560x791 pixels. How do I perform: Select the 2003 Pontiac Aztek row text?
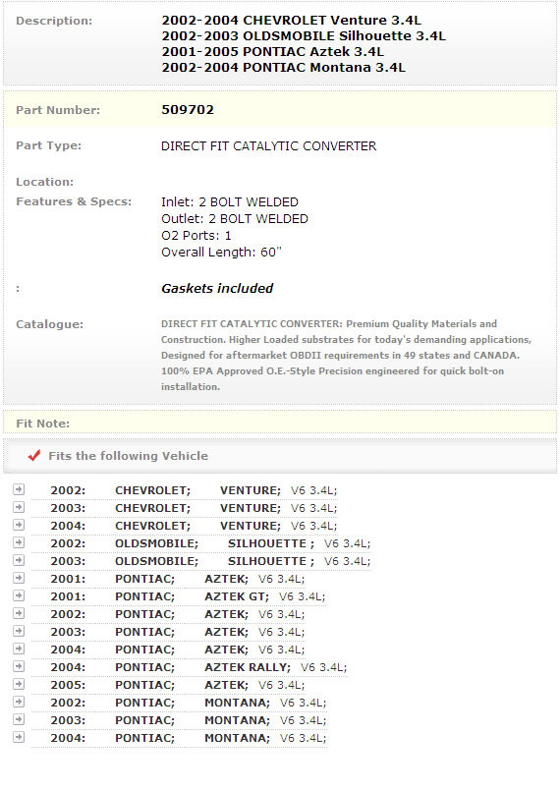(x=178, y=632)
